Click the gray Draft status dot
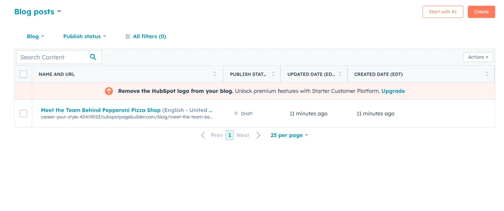 [x=236, y=113]
